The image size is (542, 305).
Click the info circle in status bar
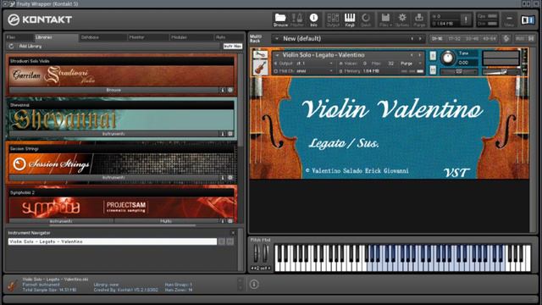tap(254, 285)
